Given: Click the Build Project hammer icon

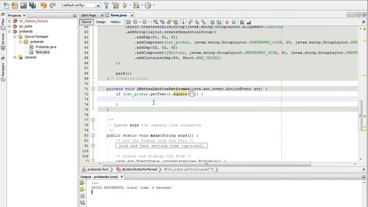Looking at the screenshot, I should click(106, 5).
